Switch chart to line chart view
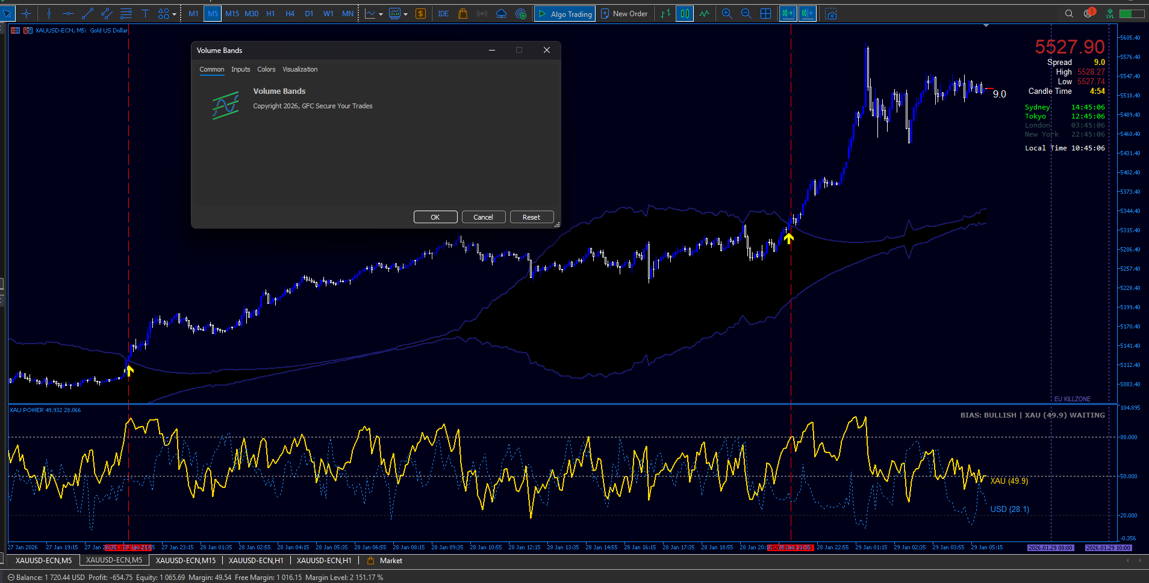The image size is (1149, 583). (704, 13)
